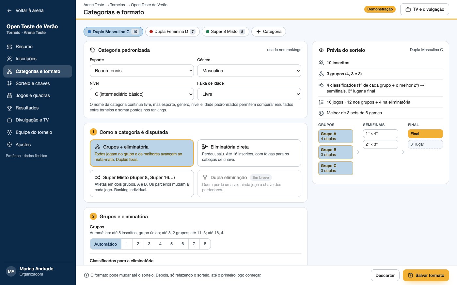Click the Sorteio e chaves branch icon
This screenshot has height=285, width=457.
point(9,83)
